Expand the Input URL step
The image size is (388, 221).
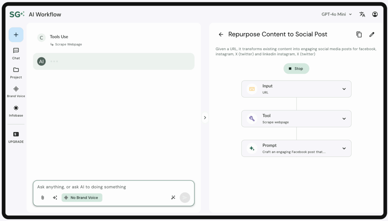tap(344, 89)
